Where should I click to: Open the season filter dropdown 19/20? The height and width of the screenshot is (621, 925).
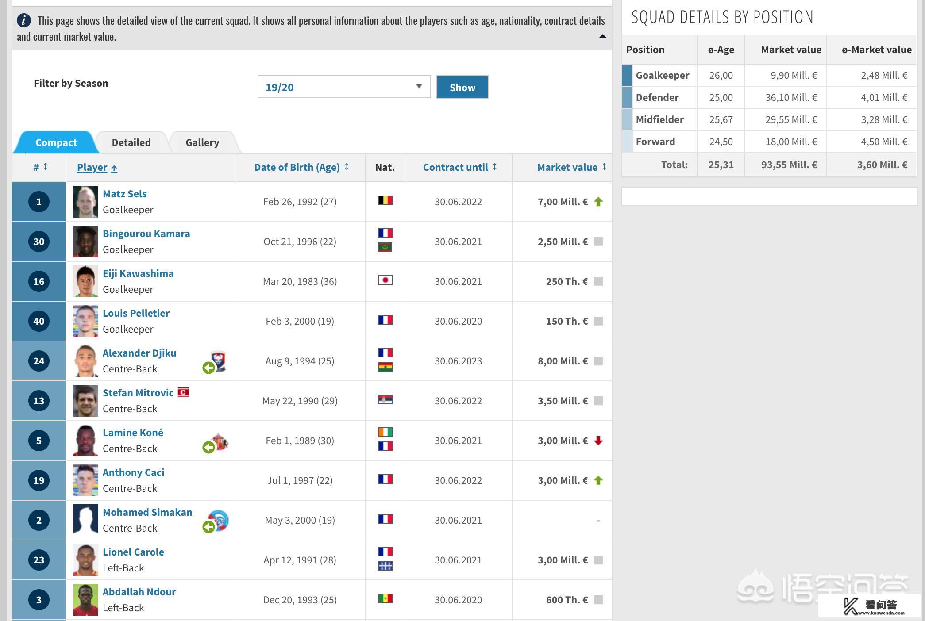344,87
